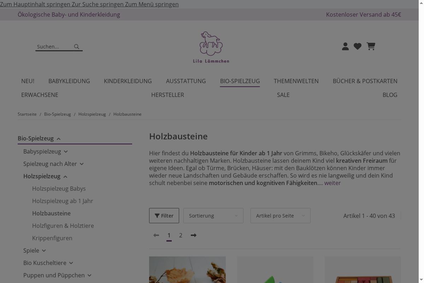Expand Spielzeug nach Alter category
This screenshot has width=424, height=283.
(82, 164)
